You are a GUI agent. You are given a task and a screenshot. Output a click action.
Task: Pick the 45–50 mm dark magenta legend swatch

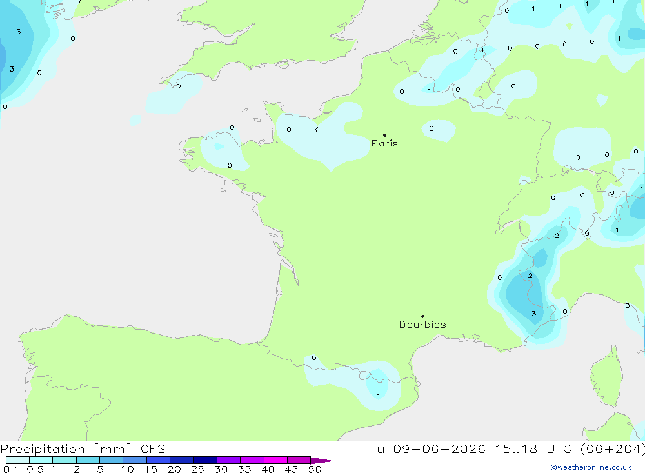299,460
